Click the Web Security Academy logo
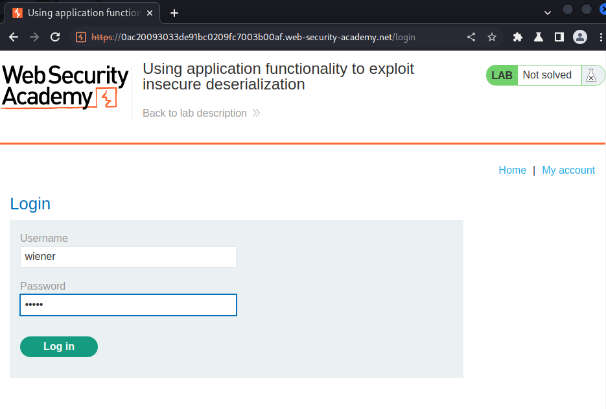Image resolution: width=606 pixels, height=409 pixels. click(x=65, y=87)
